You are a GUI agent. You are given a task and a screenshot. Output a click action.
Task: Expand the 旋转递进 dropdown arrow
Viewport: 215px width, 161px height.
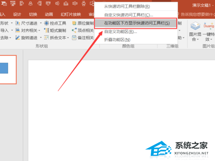coord(41,38)
